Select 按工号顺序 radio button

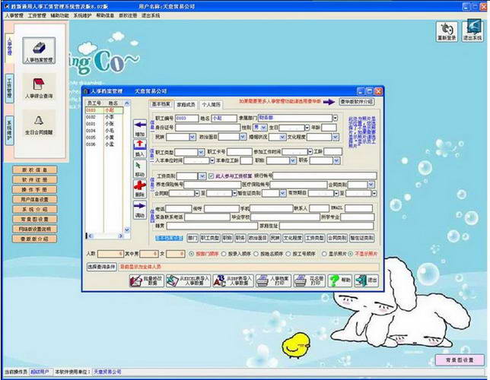pos(288,254)
